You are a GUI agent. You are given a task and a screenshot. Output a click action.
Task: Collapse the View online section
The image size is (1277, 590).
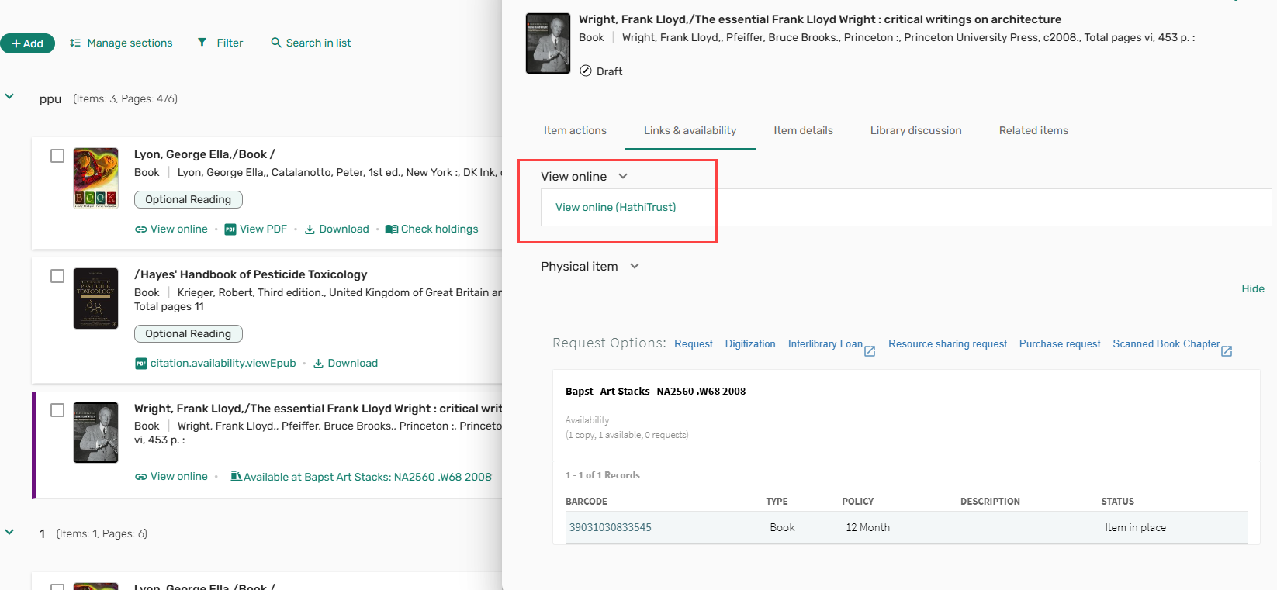pyautogui.click(x=623, y=176)
